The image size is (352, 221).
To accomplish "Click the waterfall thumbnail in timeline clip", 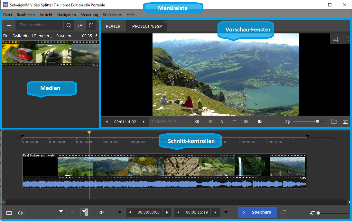I will pos(252,166).
